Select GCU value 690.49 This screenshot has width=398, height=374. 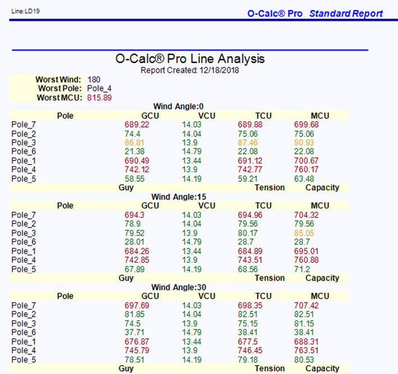(x=136, y=161)
